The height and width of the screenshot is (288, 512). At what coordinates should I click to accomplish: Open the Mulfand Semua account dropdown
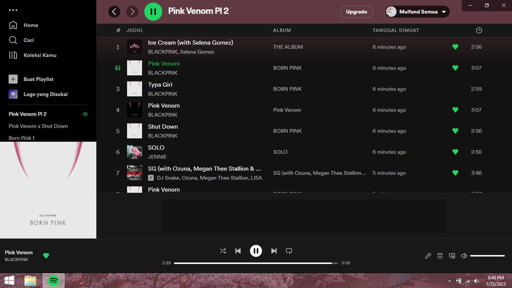[417, 12]
